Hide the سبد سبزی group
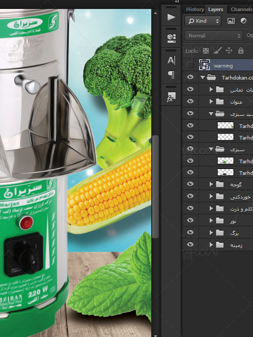 [x=190, y=113]
